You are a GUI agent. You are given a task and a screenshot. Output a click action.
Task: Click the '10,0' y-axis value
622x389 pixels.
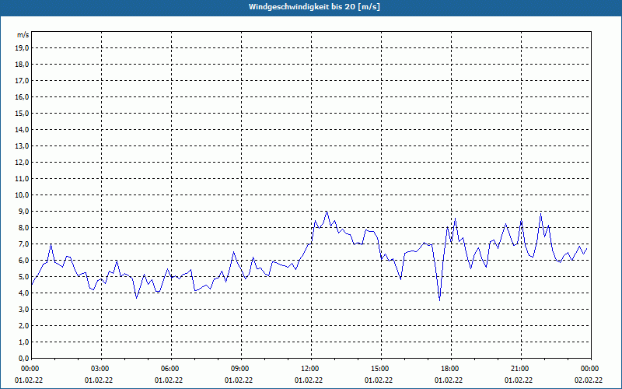[23, 195]
